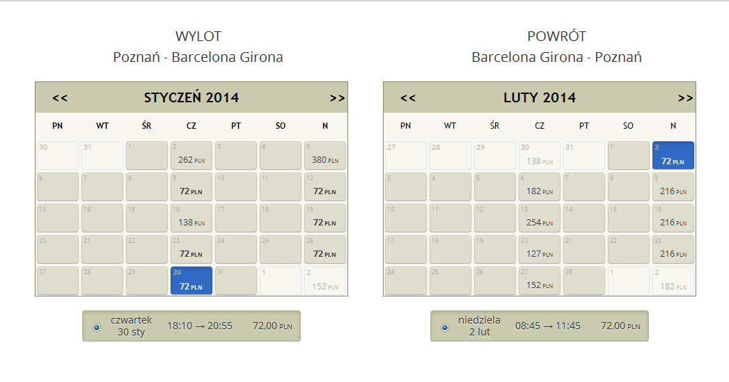Go to previous month in departure calendar
This screenshot has width=729, height=382.
[60, 98]
